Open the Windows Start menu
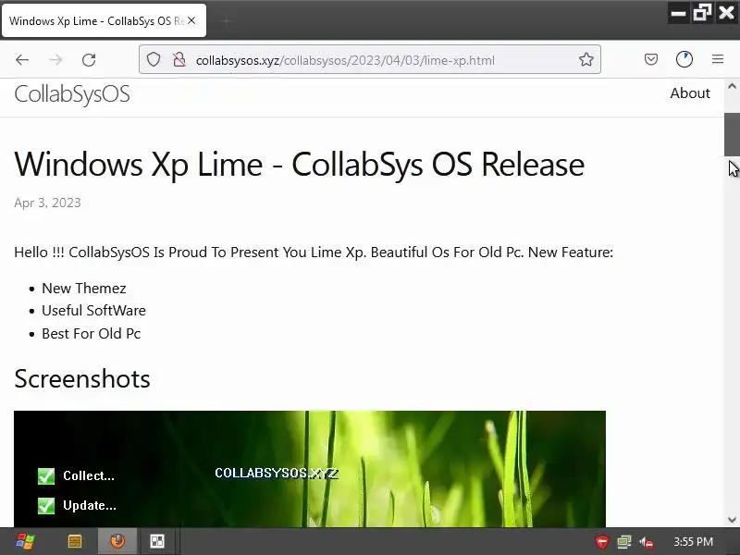Image resolution: width=740 pixels, height=555 pixels. point(25,541)
